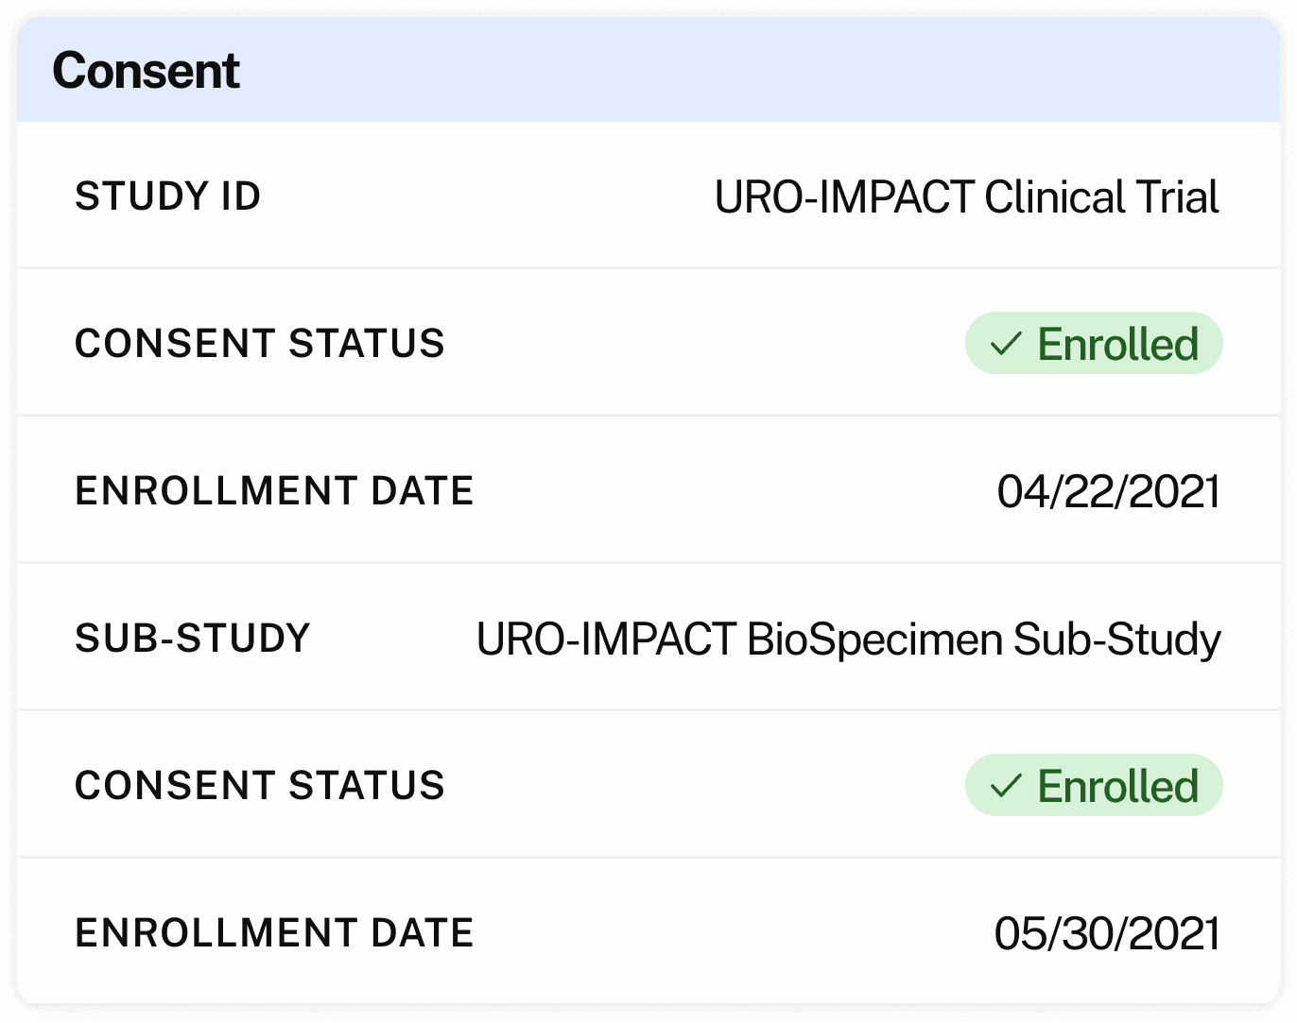Open the URO-IMPACT Clinical Trial value
This screenshot has width=1297, height=1023.
[x=966, y=197]
